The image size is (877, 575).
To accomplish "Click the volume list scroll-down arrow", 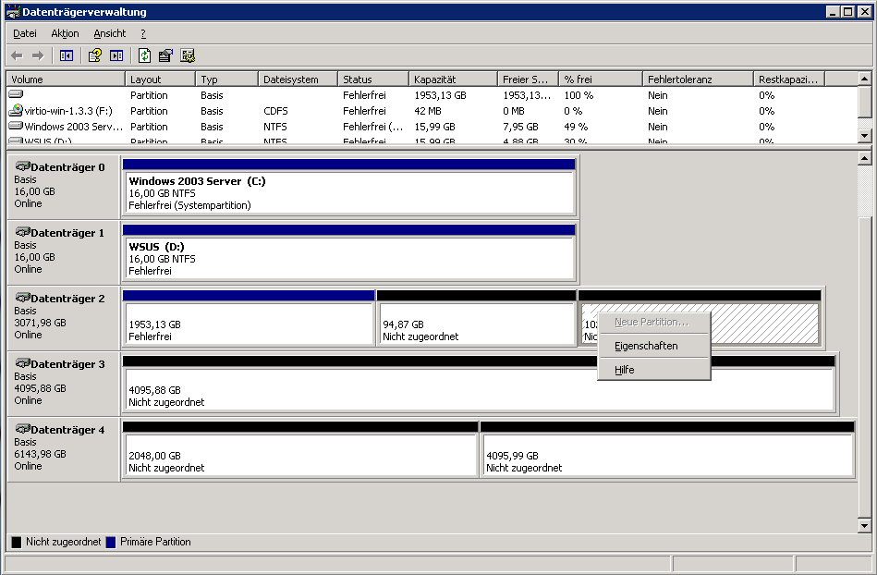I will [865, 135].
